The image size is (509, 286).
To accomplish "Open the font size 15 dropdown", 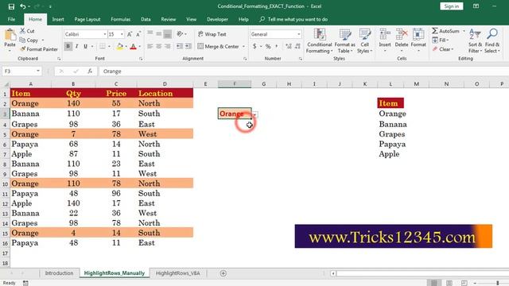I will [122, 34].
